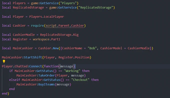Click "ReplicatedStorage.Rig" on the CashierModle line
This screenshot has height=98, width=170.
pyautogui.click(x=59, y=35)
